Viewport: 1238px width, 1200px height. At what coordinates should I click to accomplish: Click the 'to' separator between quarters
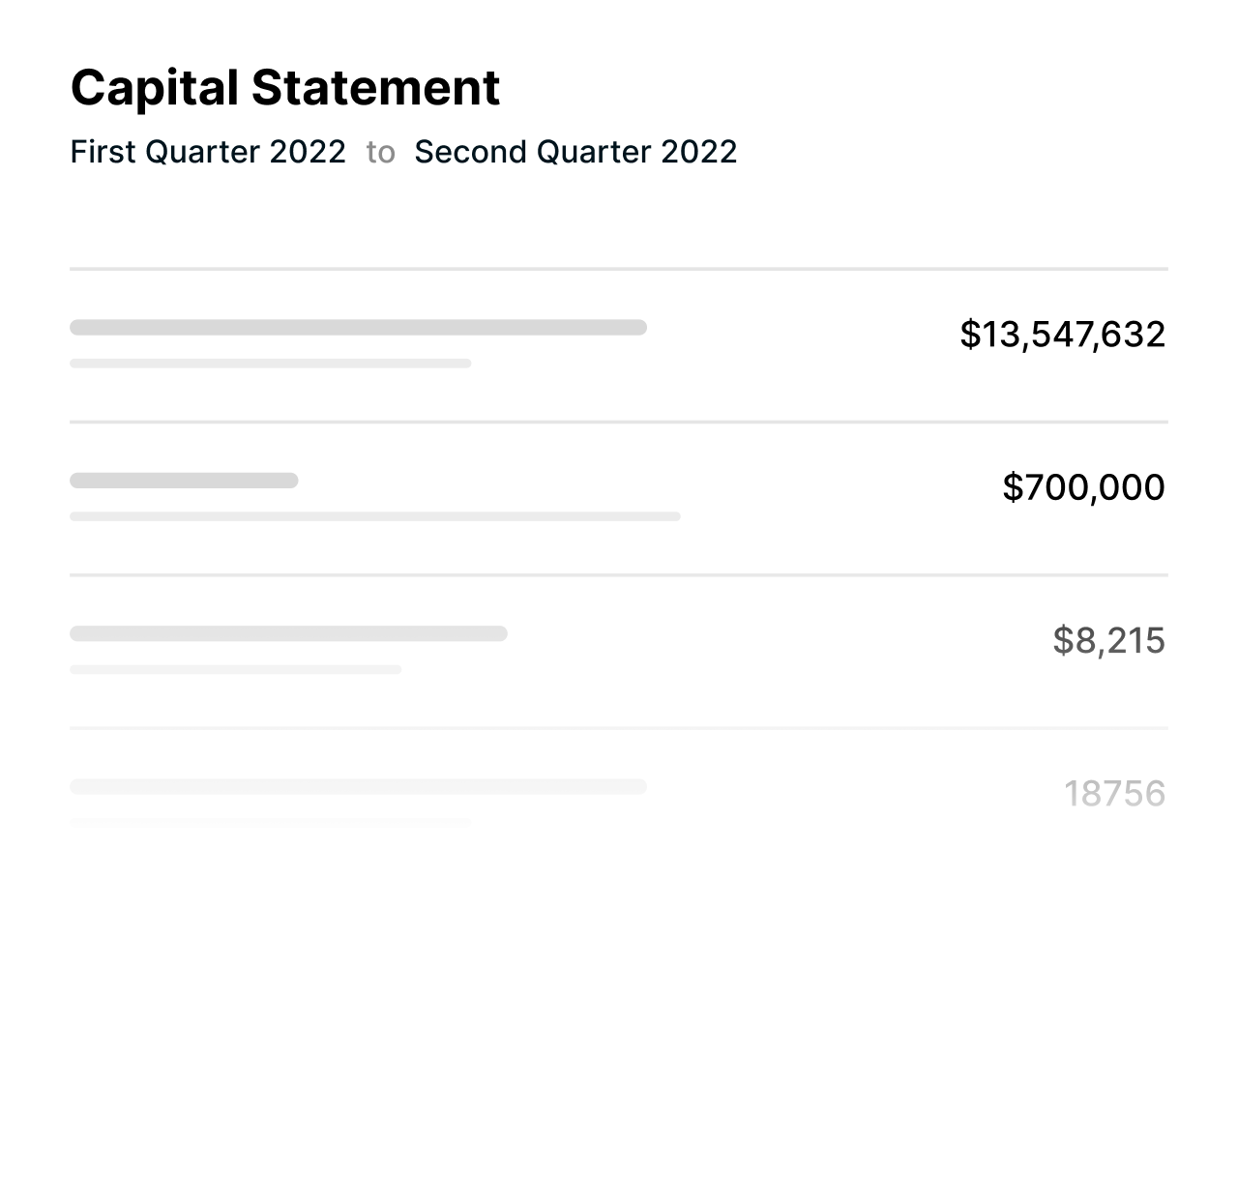pyautogui.click(x=381, y=153)
